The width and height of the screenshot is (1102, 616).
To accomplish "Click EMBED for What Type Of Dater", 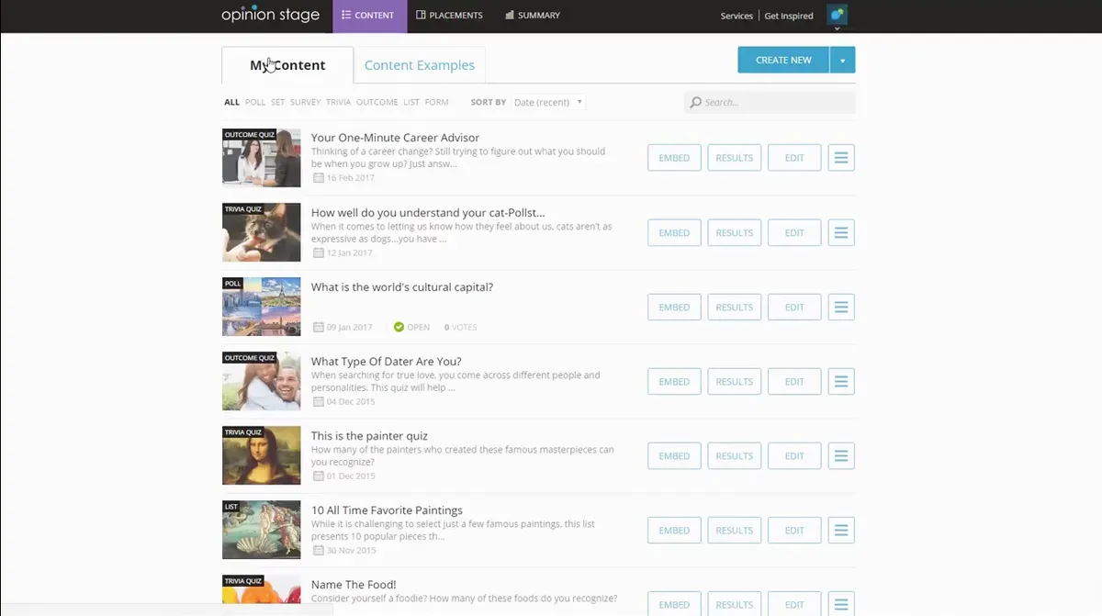I will (674, 381).
